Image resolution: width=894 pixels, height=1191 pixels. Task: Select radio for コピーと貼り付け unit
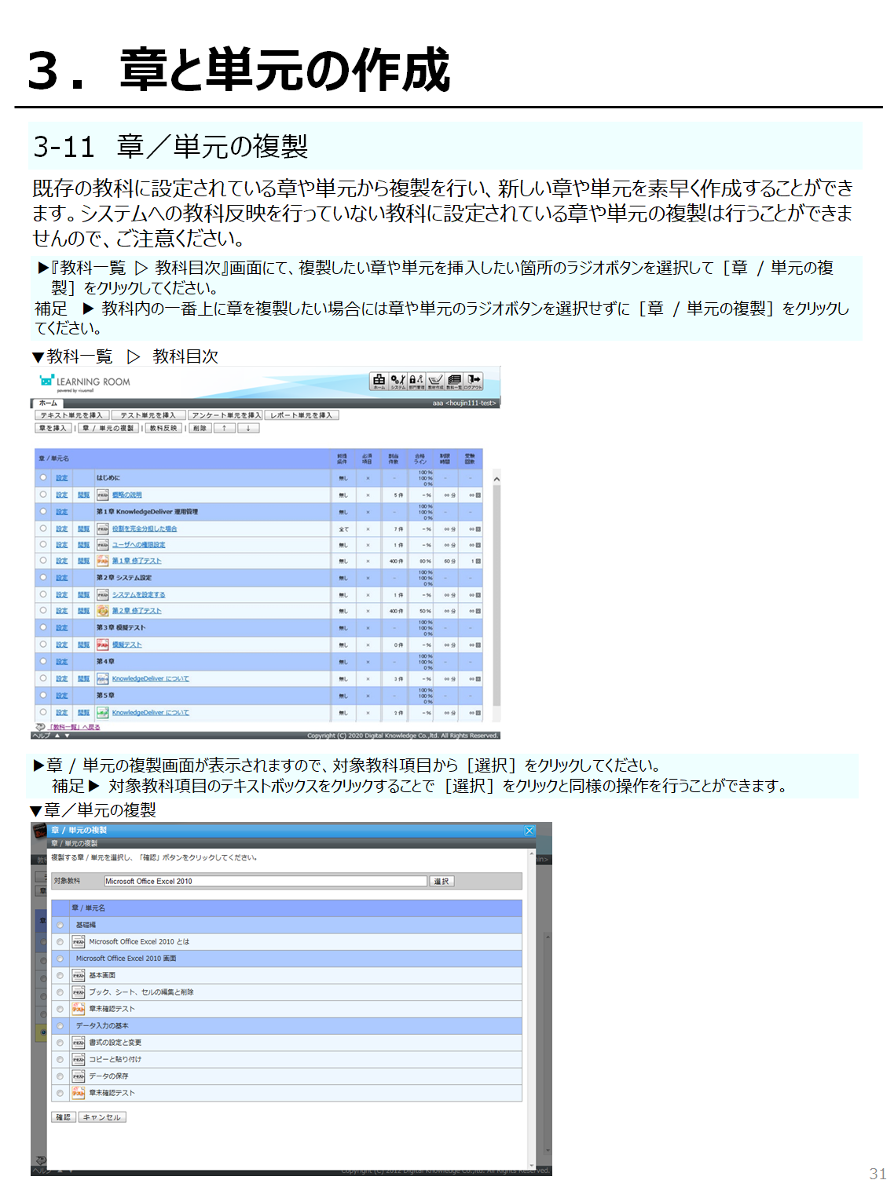click(60, 1059)
